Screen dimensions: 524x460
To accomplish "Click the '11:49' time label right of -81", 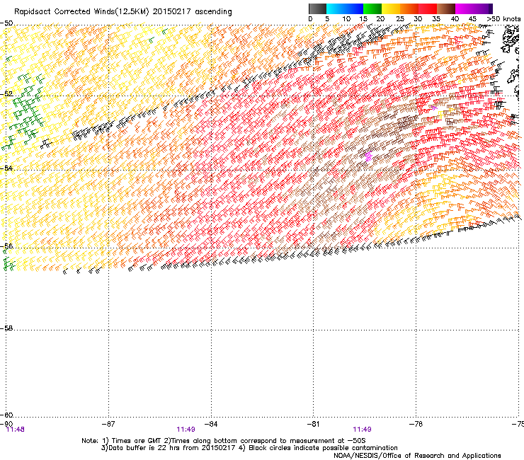I will click(x=363, y=430).
